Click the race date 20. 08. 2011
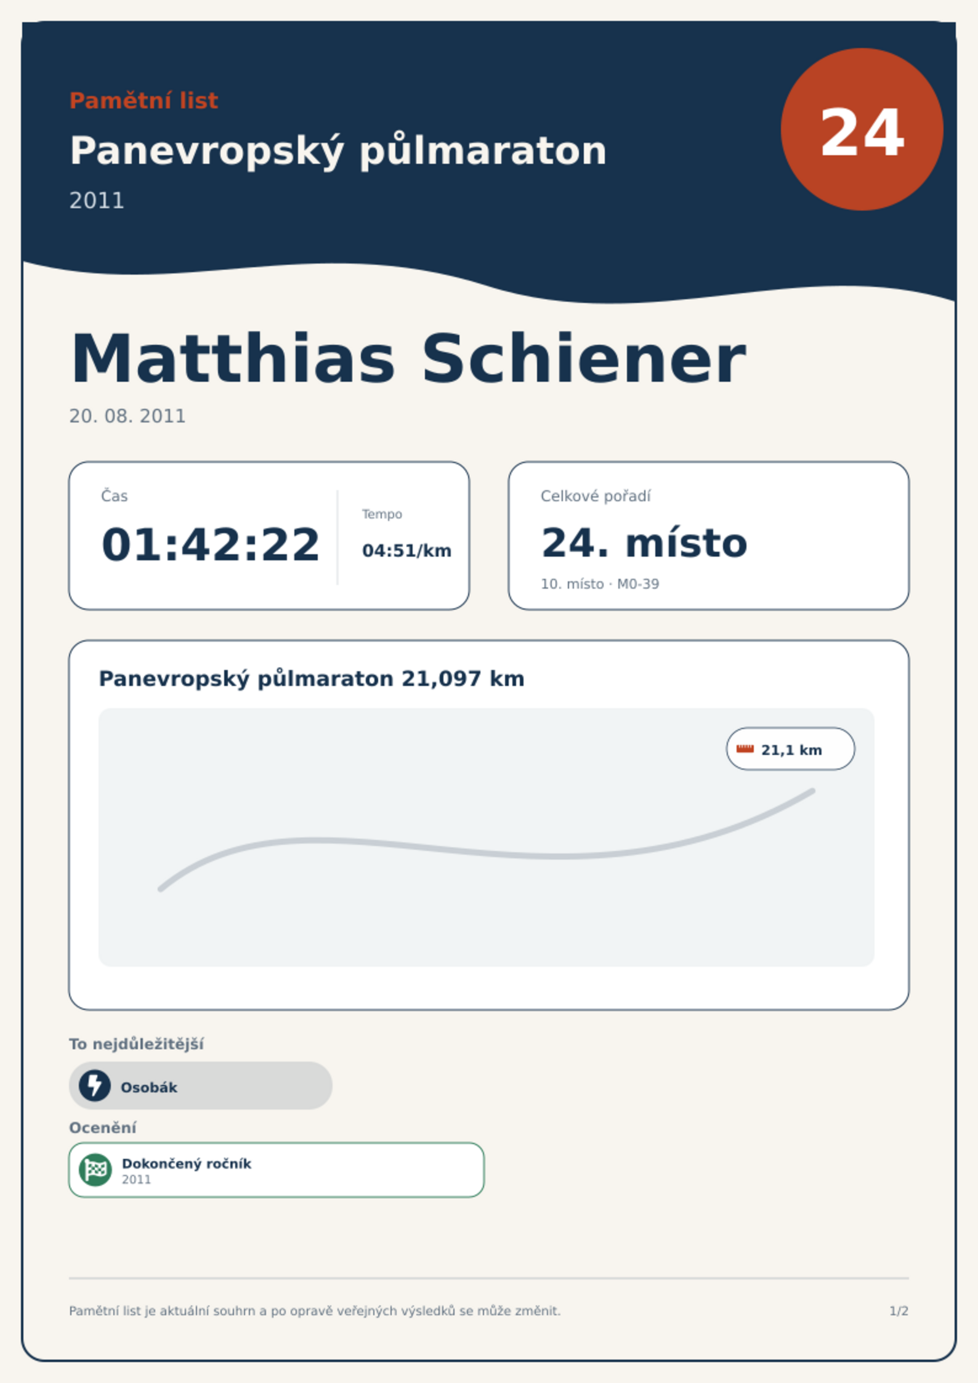The image size is (978, 1383). click(x=127, y=416)
